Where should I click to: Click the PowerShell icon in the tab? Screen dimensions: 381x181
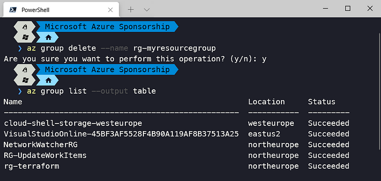coord(13,10)
